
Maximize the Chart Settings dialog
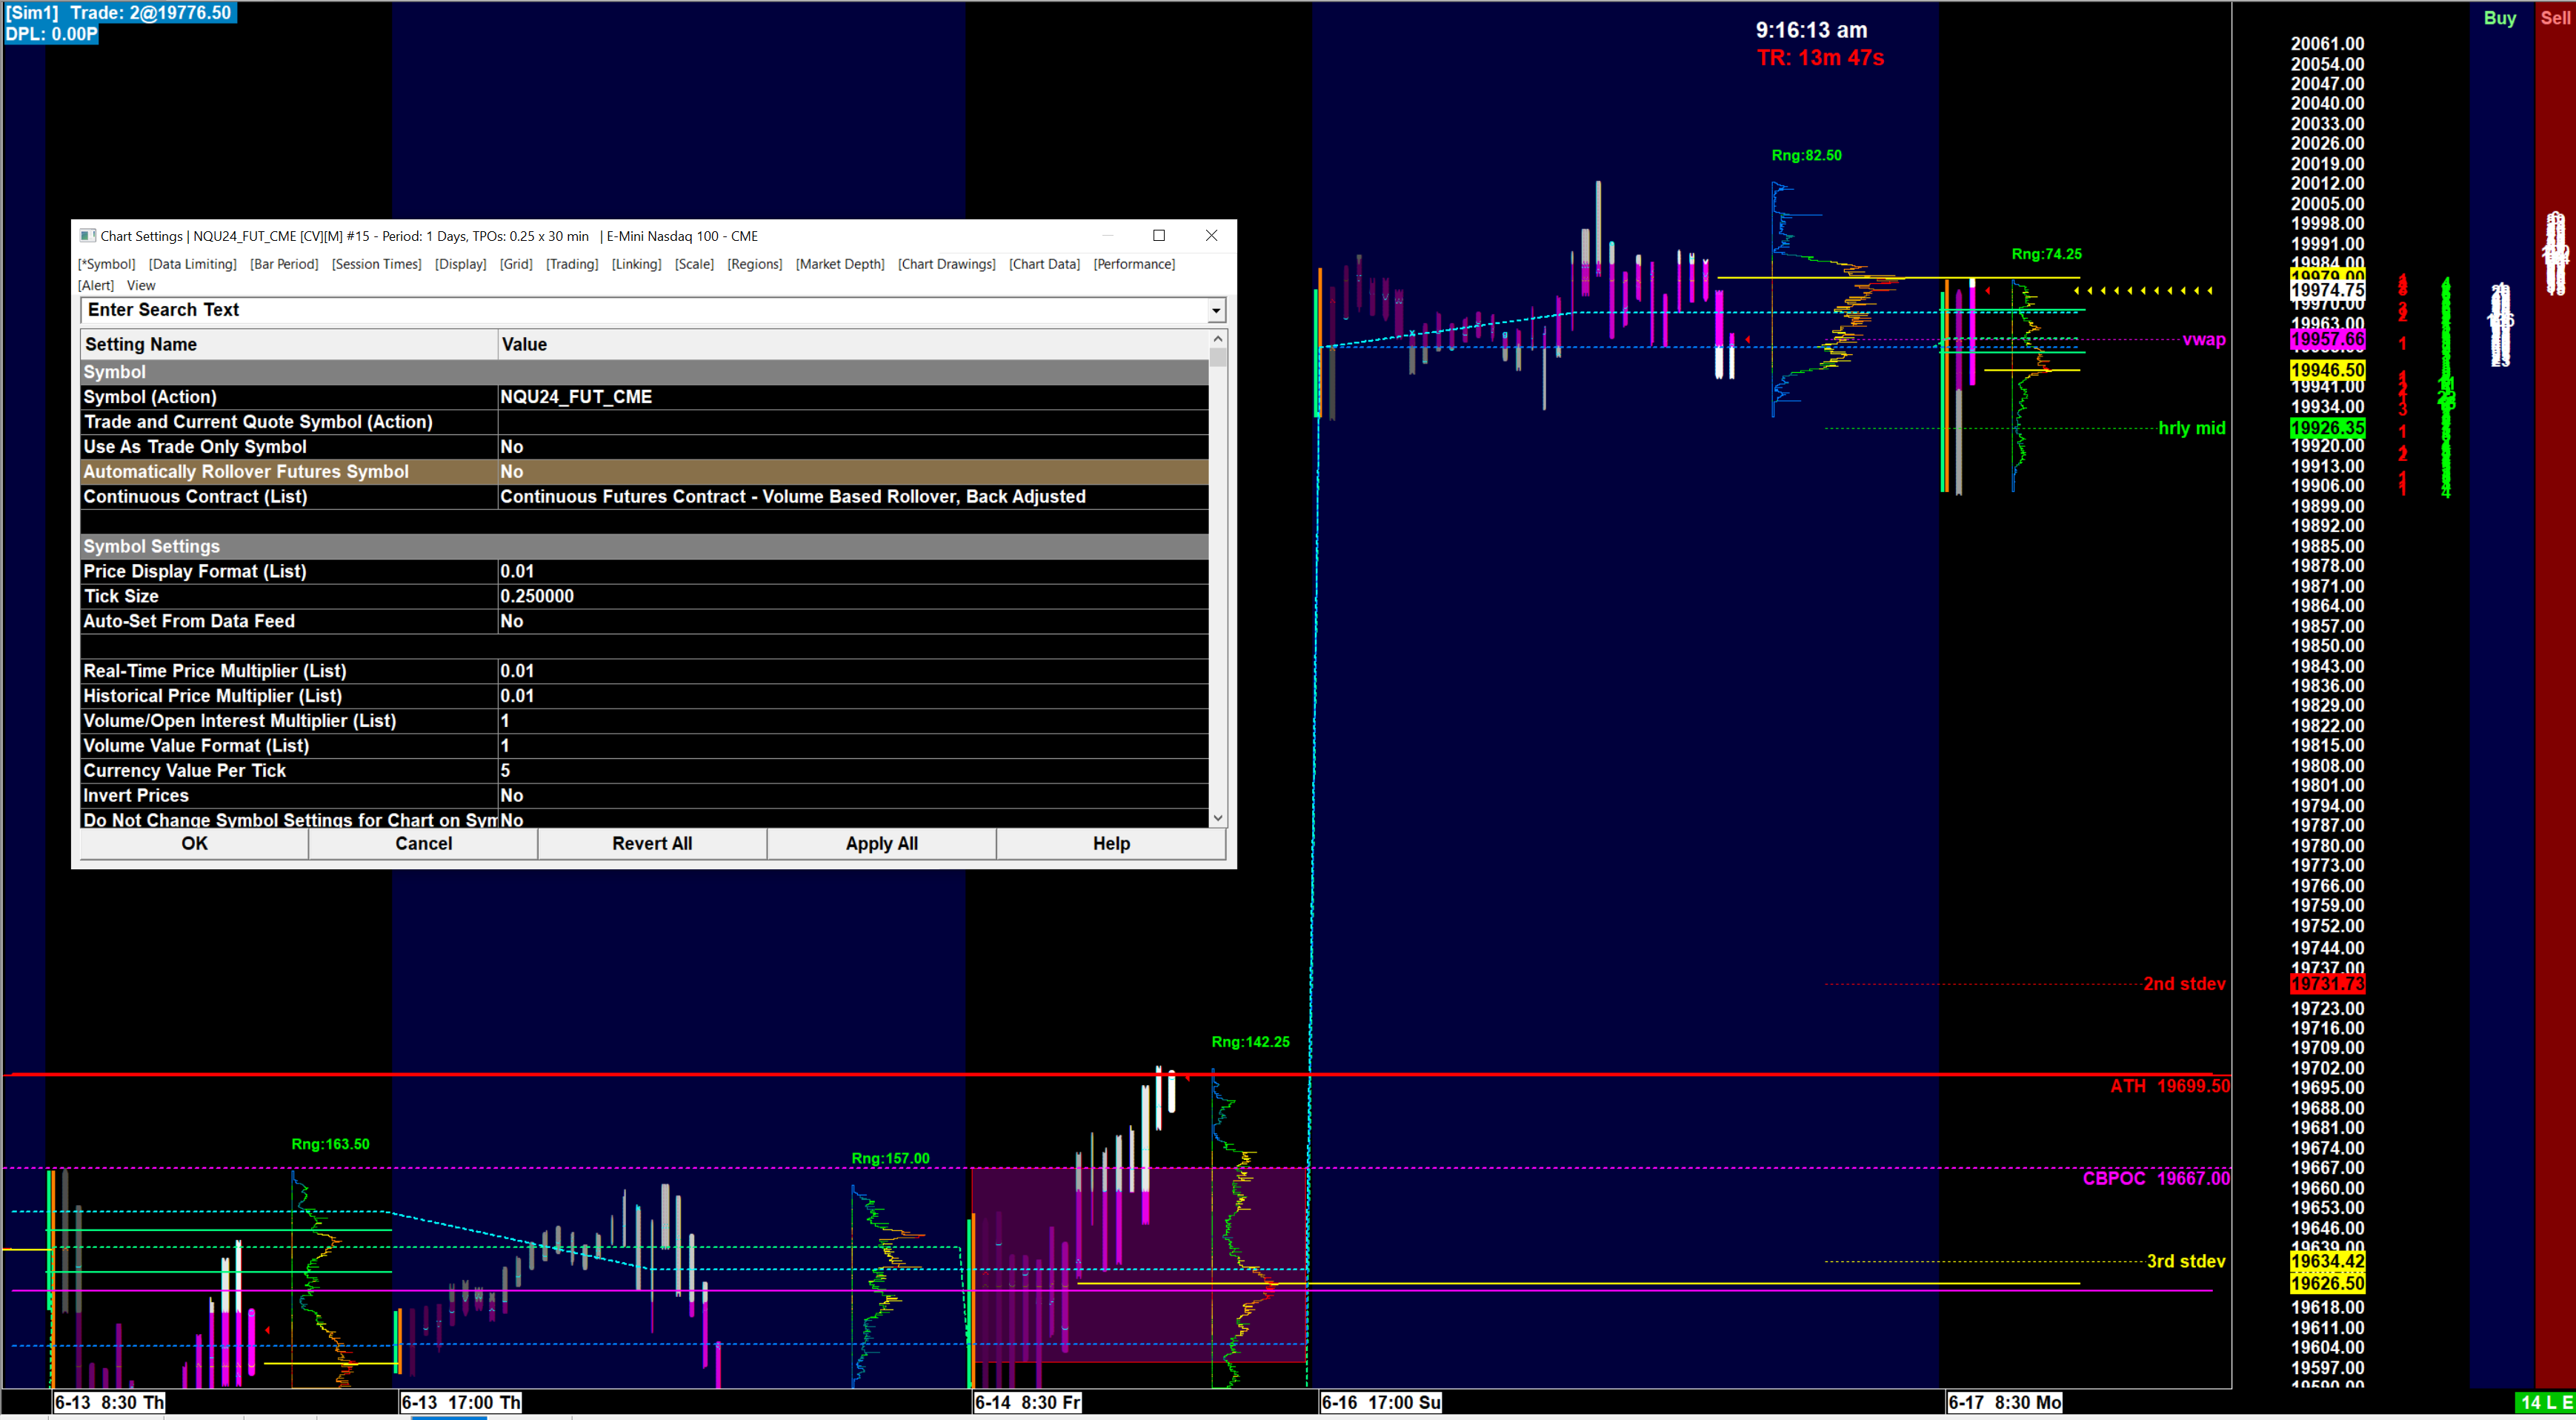[1159, 236]
